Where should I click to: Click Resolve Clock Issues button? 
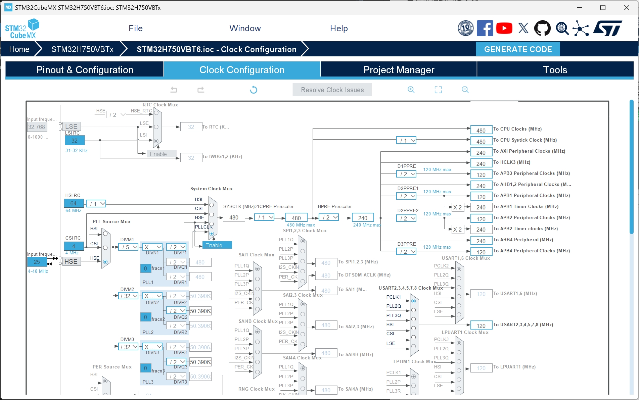coord(332,90)
